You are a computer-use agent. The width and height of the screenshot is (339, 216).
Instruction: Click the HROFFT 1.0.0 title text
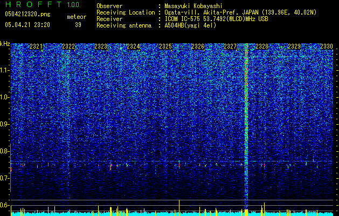(x=42, y=4)
